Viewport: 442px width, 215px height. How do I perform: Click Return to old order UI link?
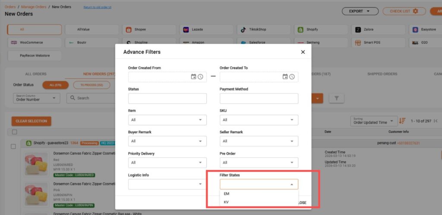point(97,7)
